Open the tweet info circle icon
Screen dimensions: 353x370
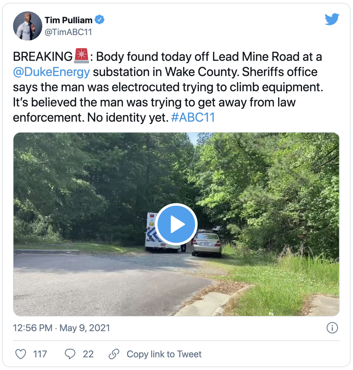332,328
